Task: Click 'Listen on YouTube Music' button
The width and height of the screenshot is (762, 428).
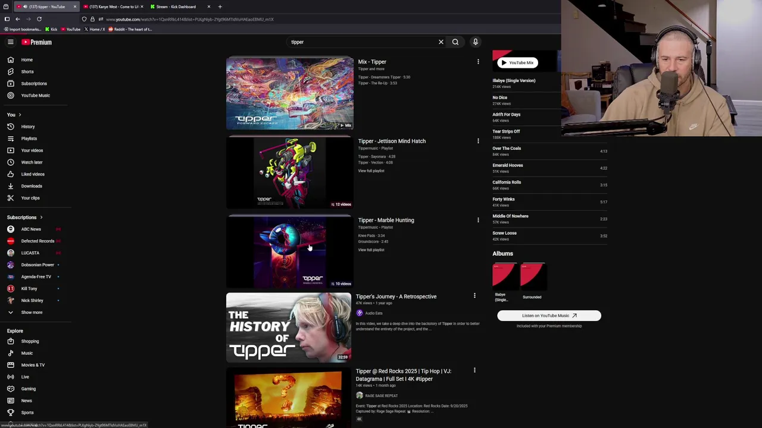Action: pyautogui.click(x=549, y=316)
